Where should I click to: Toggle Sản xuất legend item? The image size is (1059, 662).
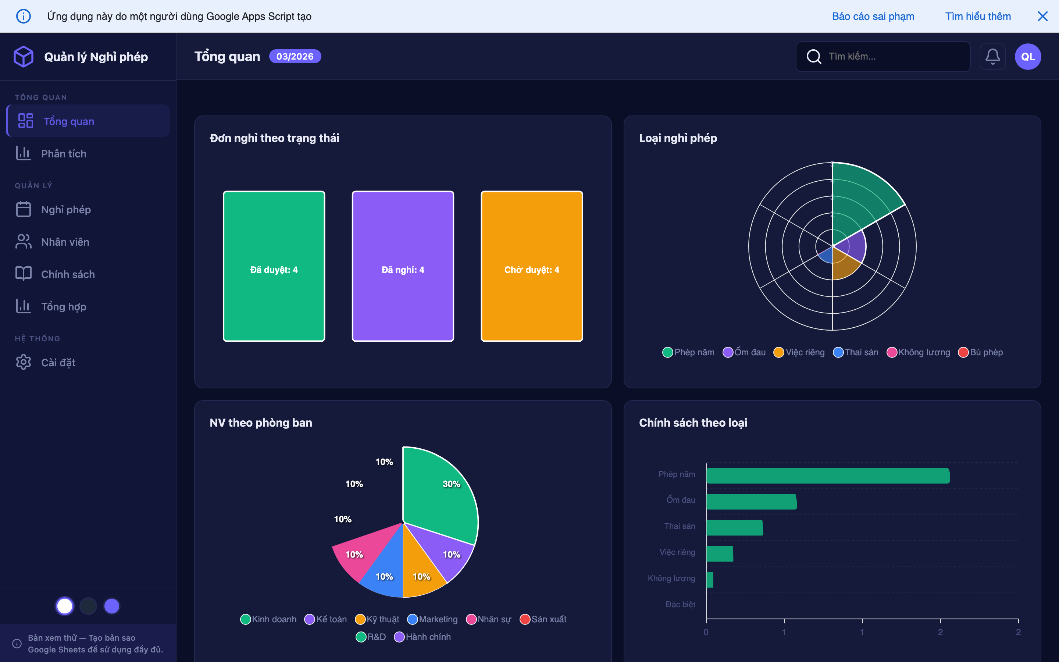pyautogui.click(x=543, y=619)
